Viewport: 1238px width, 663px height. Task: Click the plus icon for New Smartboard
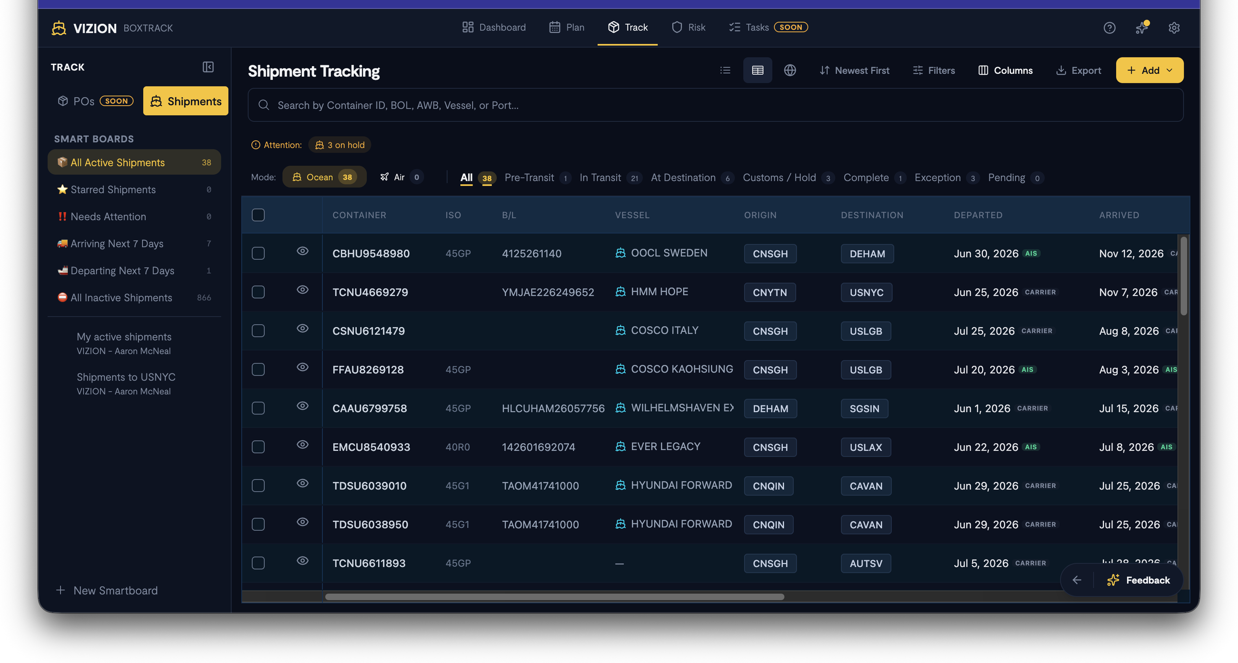click(60, 590)
